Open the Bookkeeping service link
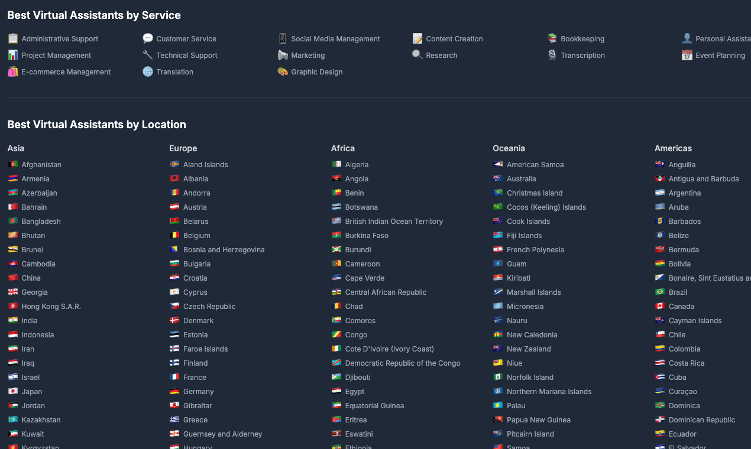Screen dimensions: 751x449 pyautogui.click(x=582, y=39)
